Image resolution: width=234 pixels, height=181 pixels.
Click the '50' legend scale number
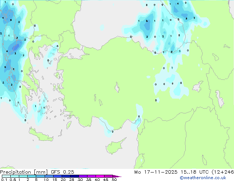114,180
